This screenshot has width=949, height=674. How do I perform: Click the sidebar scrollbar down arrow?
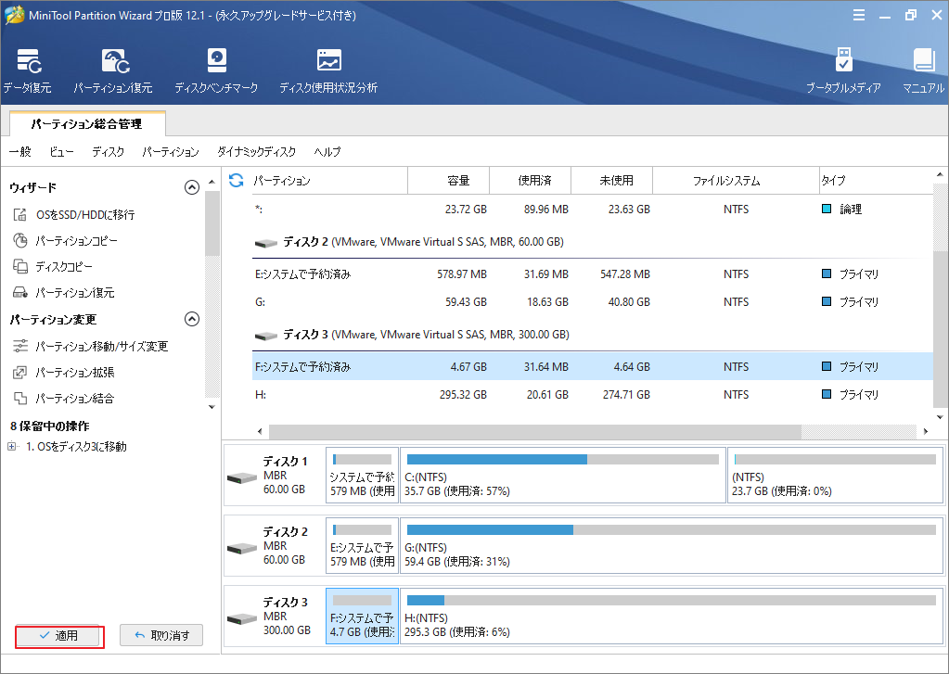[x=212, y=407]
